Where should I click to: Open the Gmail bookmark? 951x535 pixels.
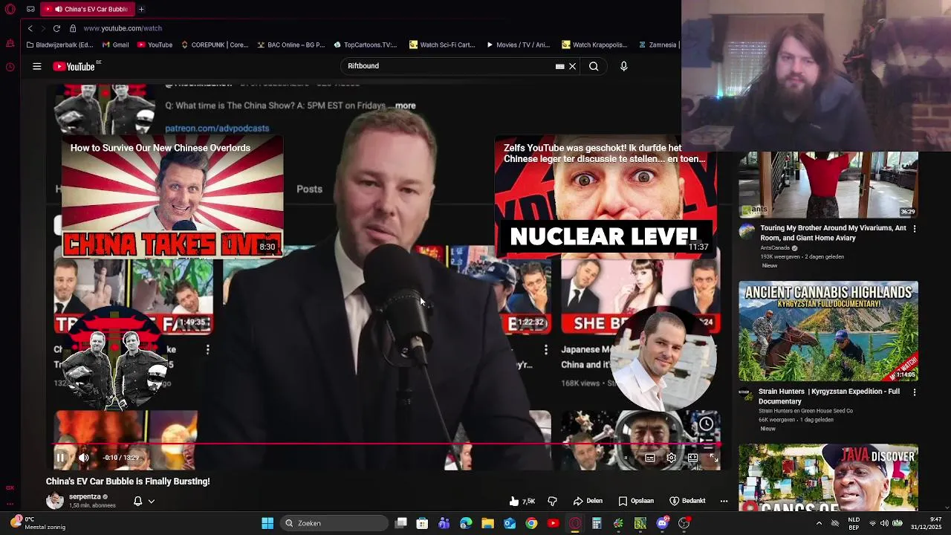(x=115, y=45)
